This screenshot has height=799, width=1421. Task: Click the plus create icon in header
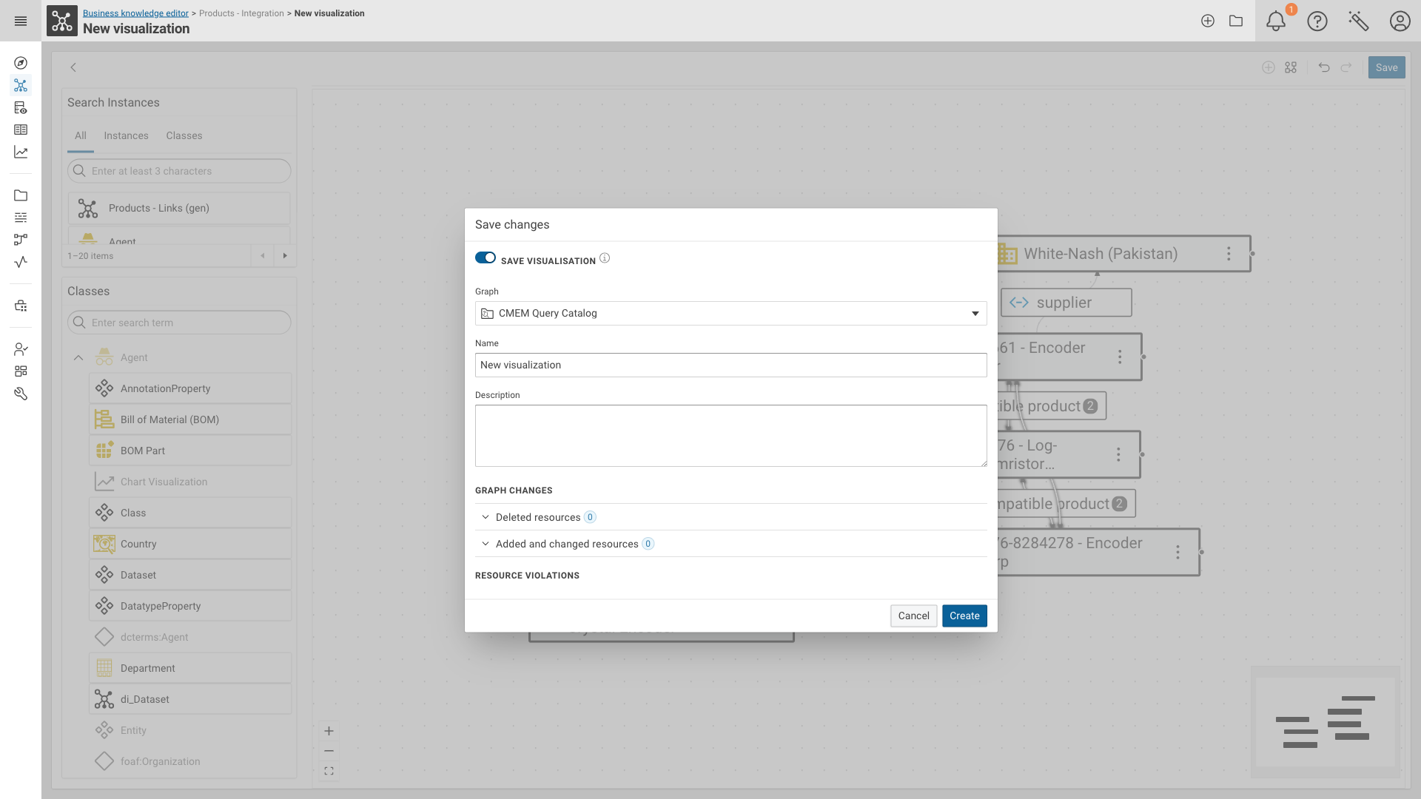[1208, 21]
